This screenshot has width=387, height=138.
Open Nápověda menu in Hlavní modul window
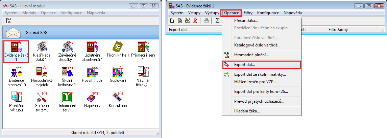[x=96, y=13]
